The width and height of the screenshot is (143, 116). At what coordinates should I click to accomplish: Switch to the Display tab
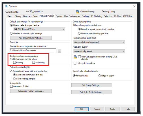(x=18, y=16)
